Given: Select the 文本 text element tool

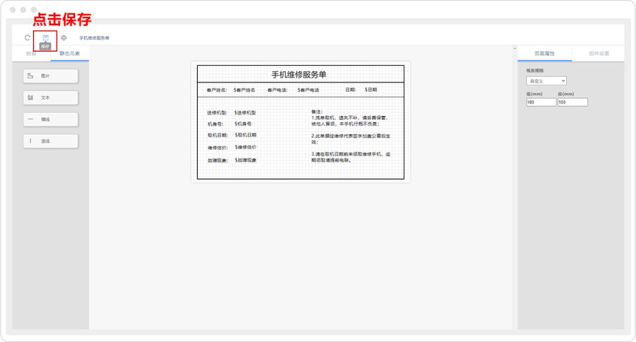Looking at the screenshot, I should click(x=50, y=98).
